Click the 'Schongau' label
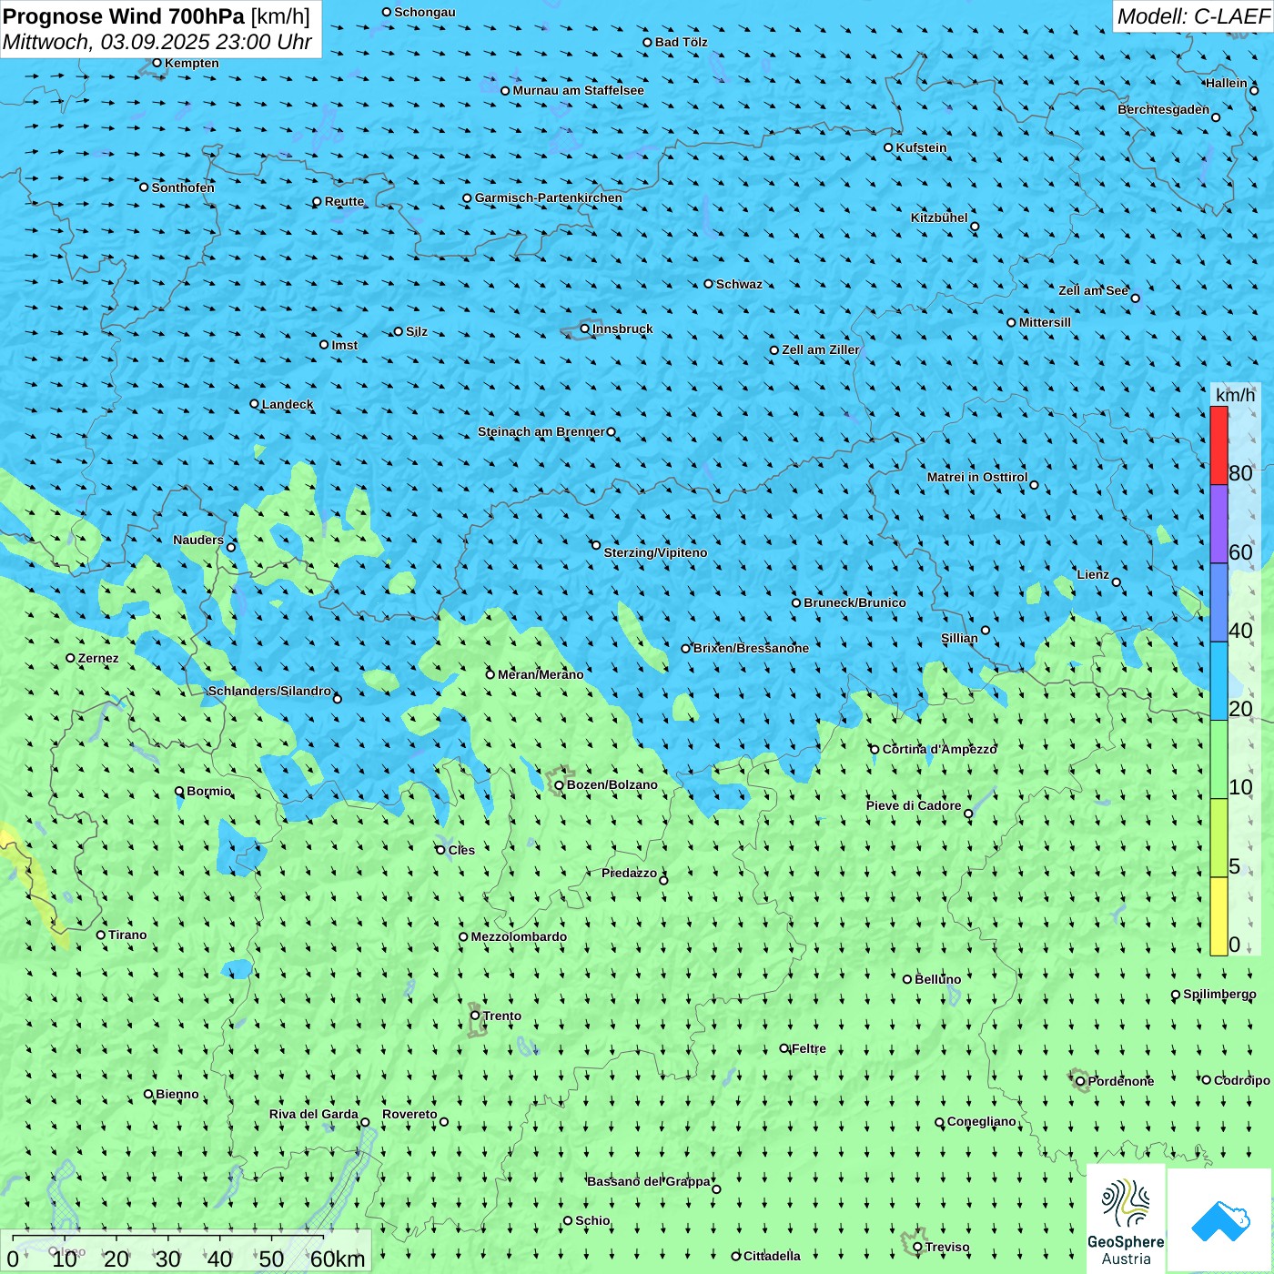This screenshot has height=1274, width=1274. [425, 12]
